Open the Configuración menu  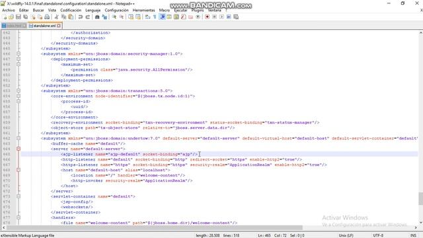[116, 10]
